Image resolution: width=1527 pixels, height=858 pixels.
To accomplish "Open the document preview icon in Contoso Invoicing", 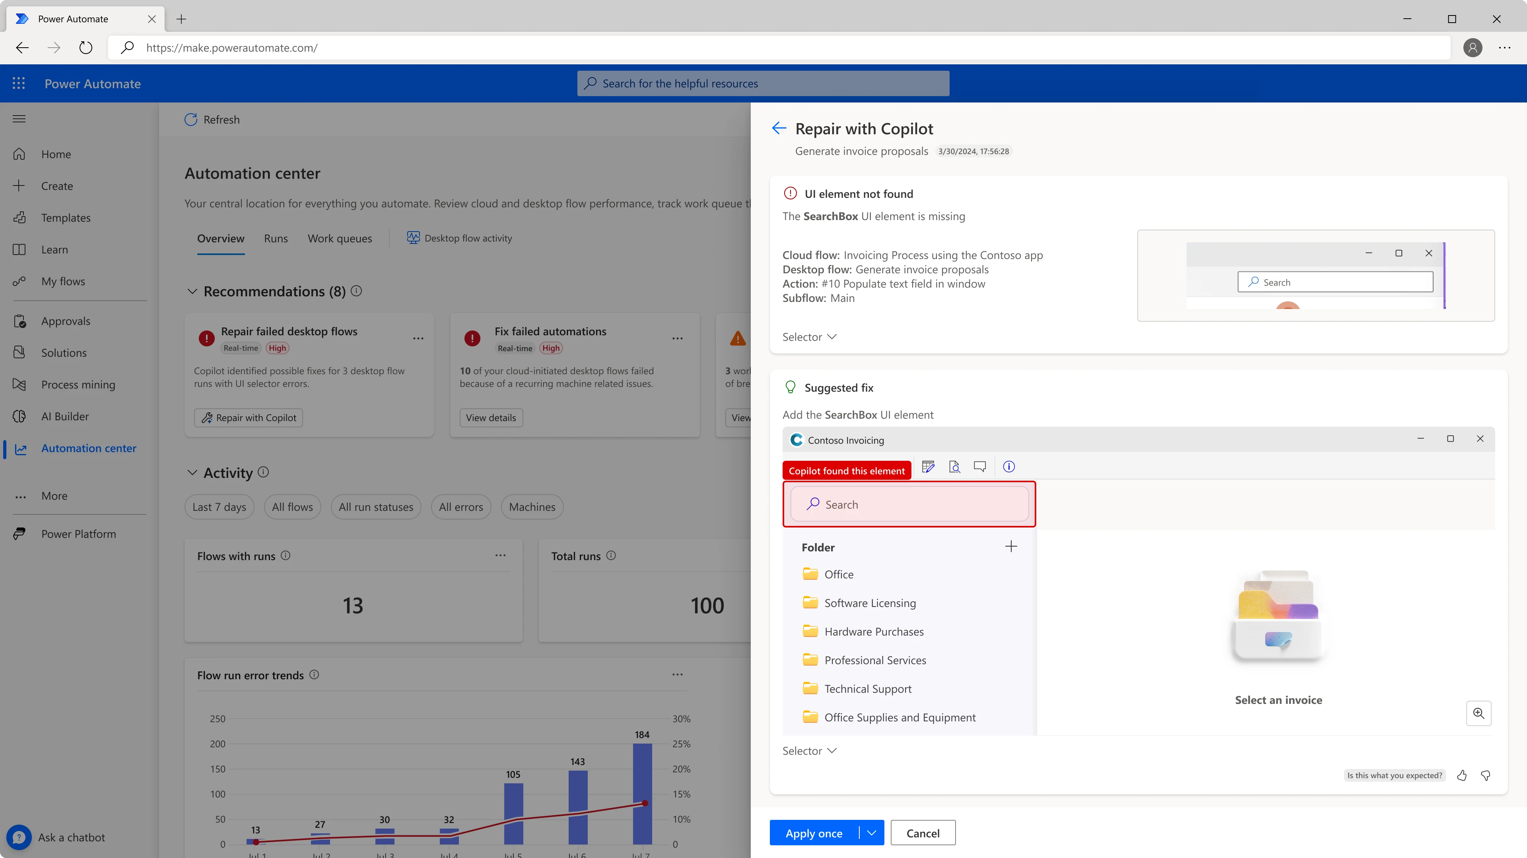I will [954, 467].
